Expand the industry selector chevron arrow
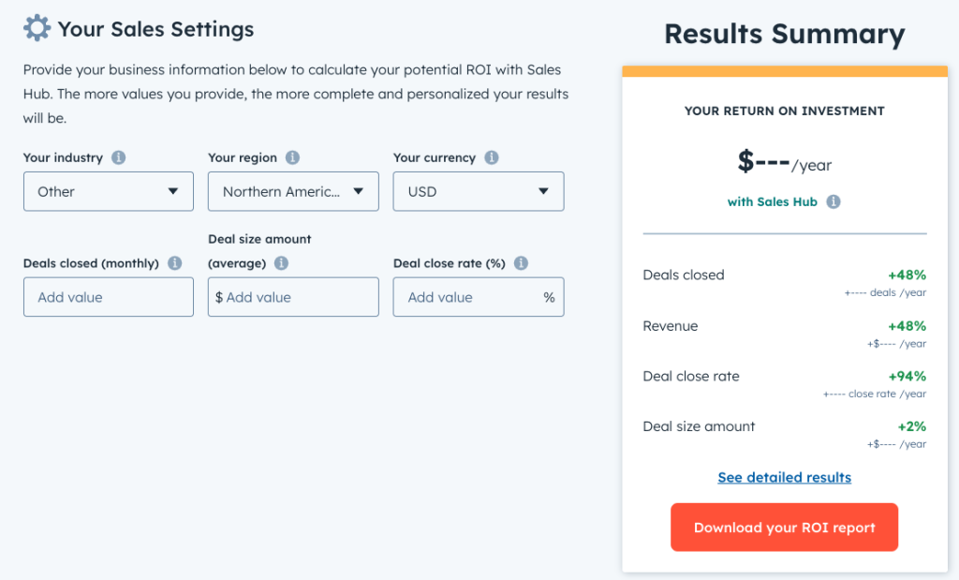This screenshot has width=959, height=580. coord(173,191)
